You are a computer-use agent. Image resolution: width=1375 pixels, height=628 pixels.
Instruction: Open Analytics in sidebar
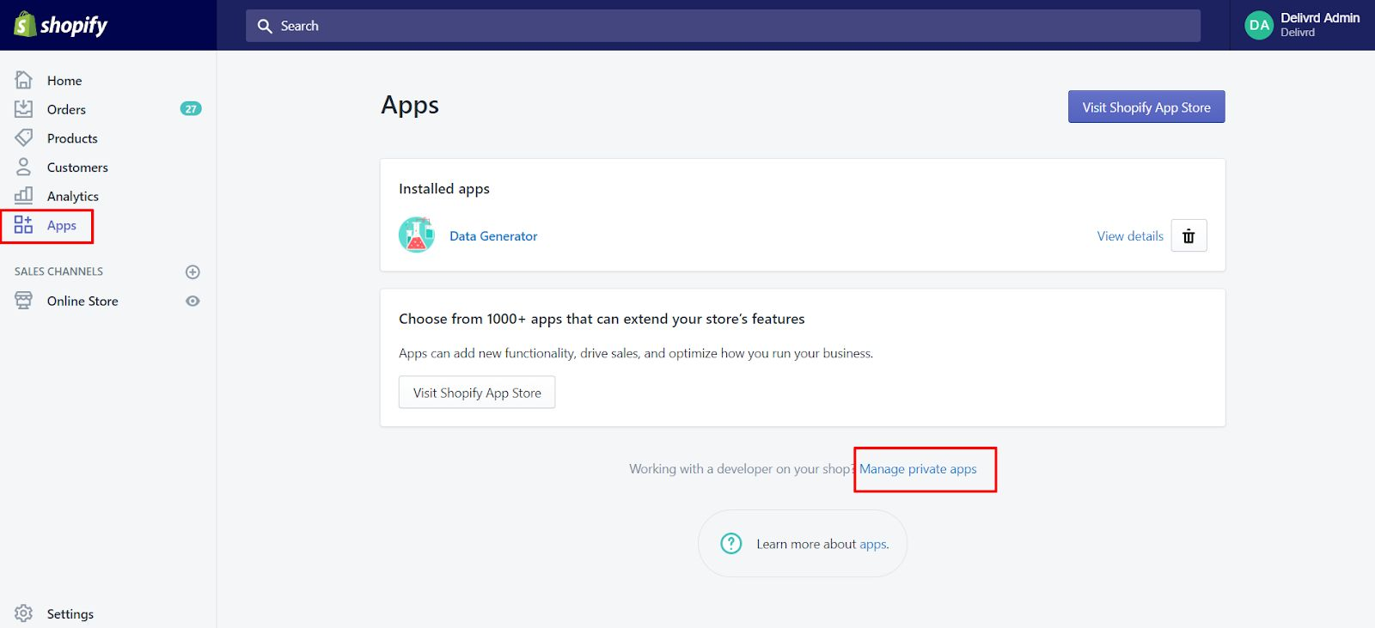[73, 197]
